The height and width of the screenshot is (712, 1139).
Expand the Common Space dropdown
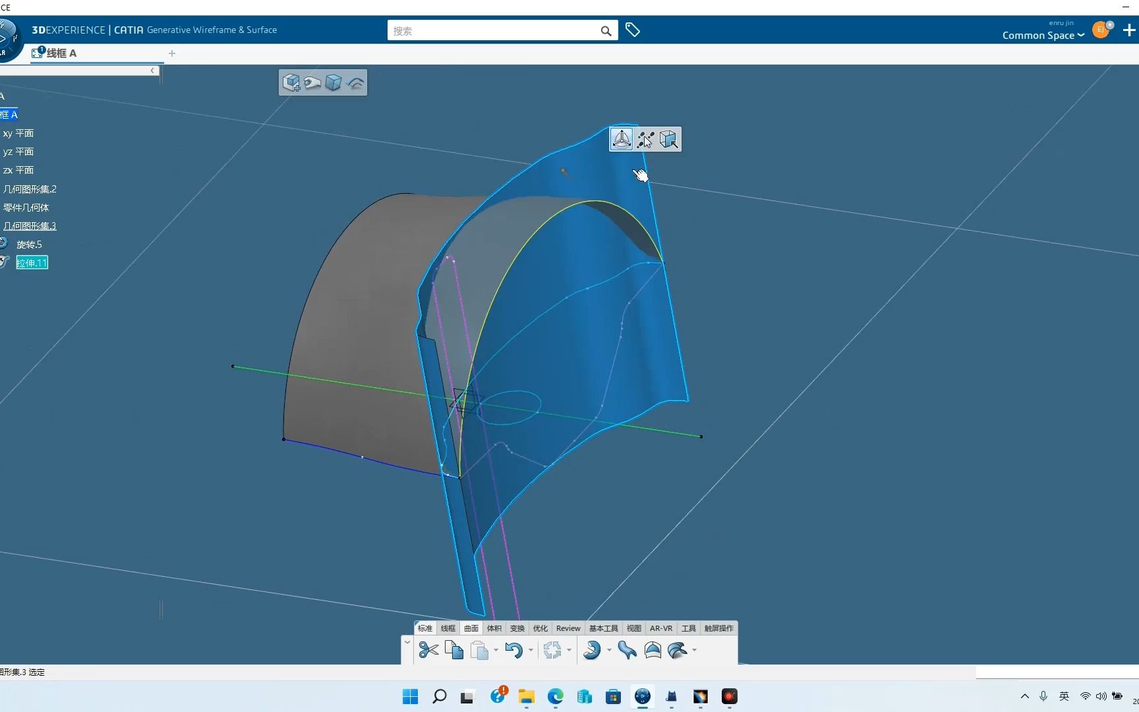(x=1080, y=36)
